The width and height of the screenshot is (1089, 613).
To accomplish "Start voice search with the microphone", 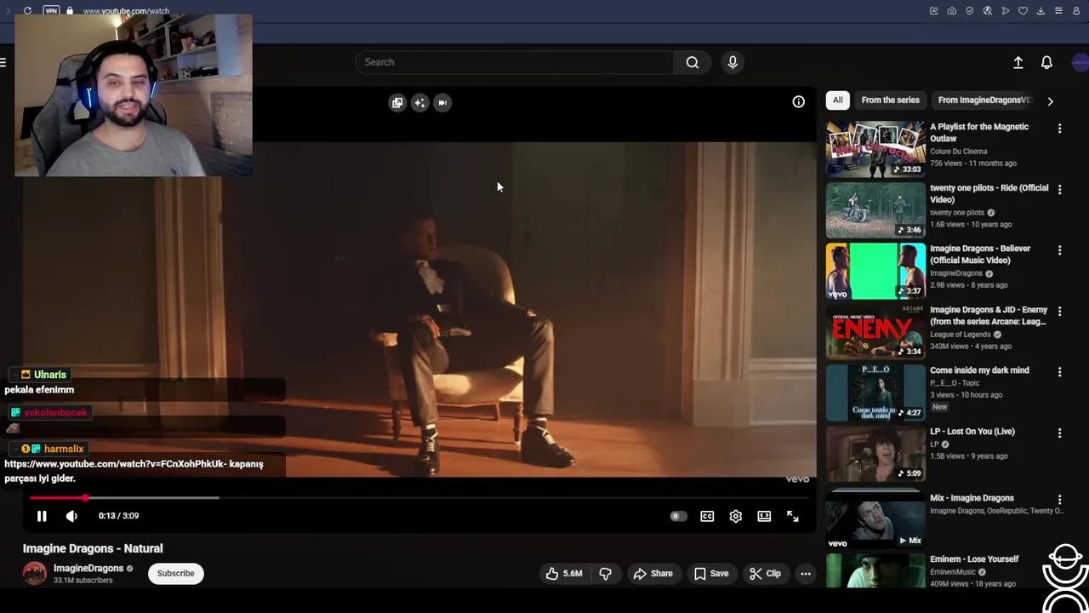I will pyautogui.click(x=733, y=62).
